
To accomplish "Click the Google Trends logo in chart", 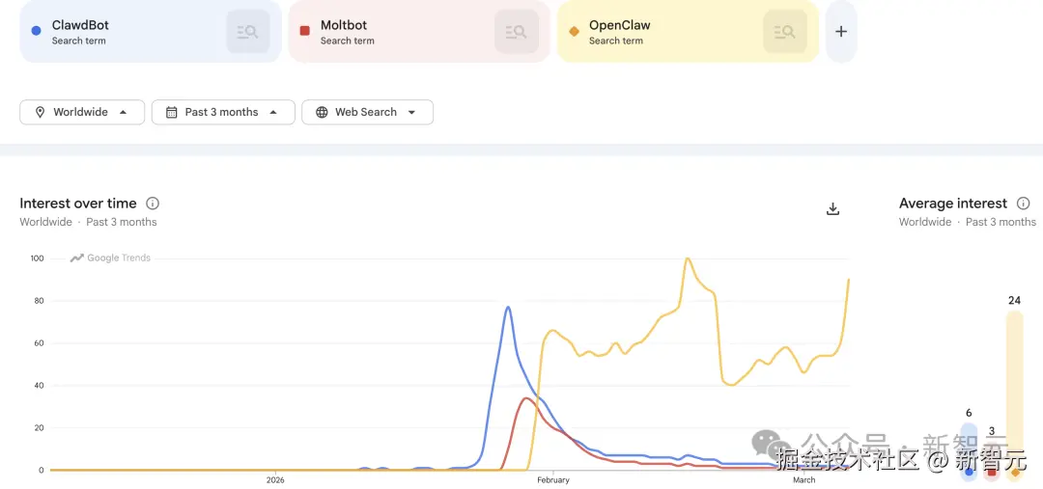I will point(110,258).
